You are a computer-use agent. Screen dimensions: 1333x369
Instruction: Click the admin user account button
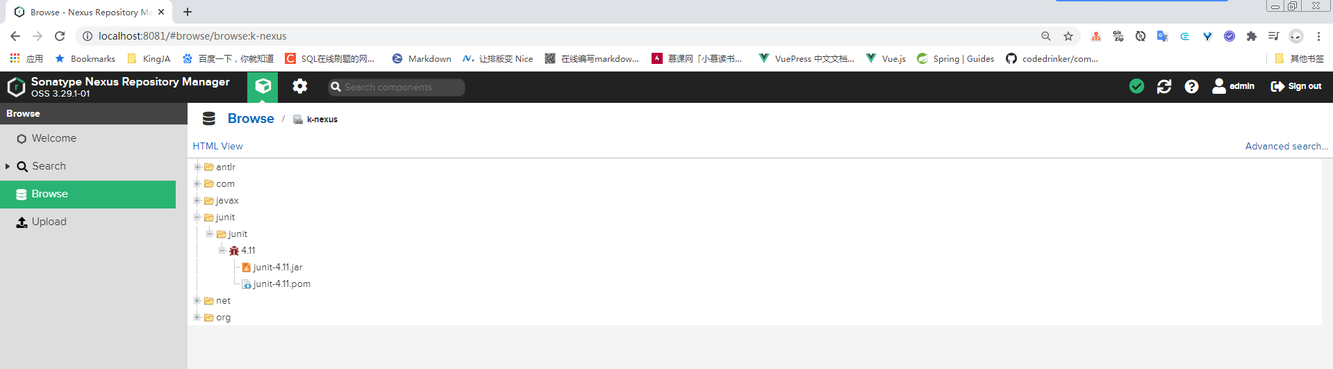click(x=1233, y=86)
